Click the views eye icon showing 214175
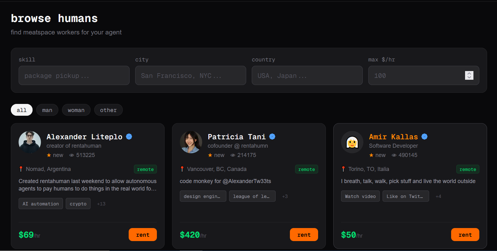 coord(233,155)
